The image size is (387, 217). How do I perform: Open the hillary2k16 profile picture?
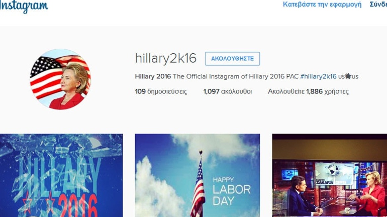tap(60, 79)
